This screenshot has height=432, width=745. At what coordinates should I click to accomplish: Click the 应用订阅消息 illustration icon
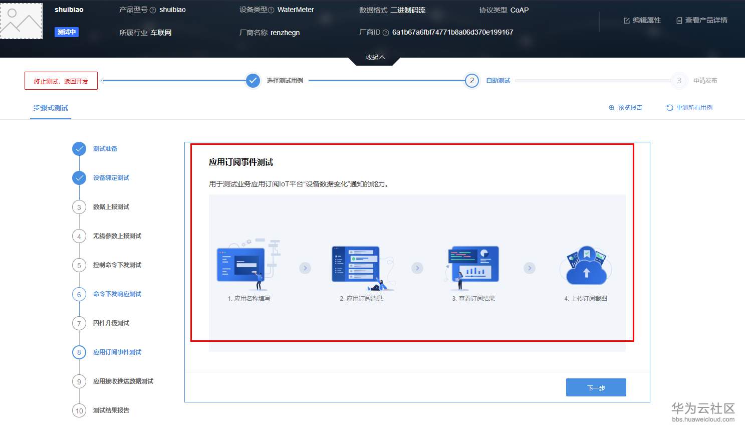pos(363,268)
